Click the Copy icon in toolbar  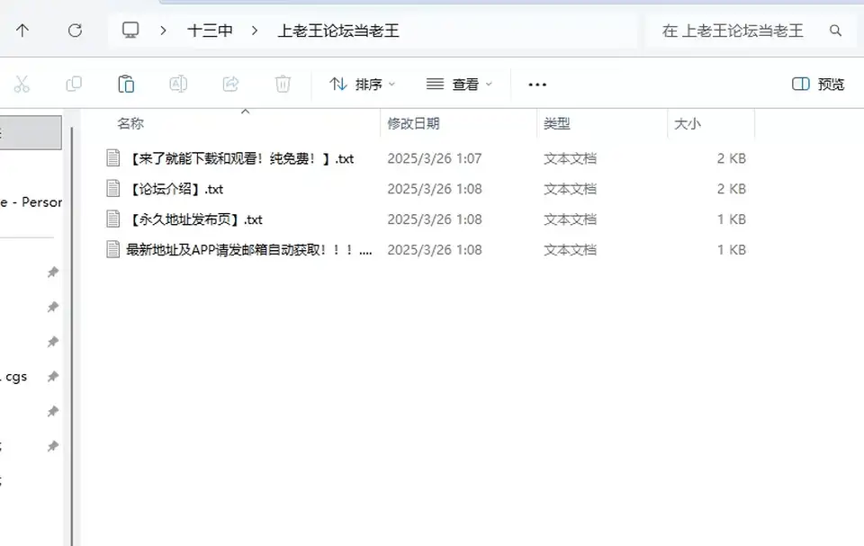tap(74, 85)
